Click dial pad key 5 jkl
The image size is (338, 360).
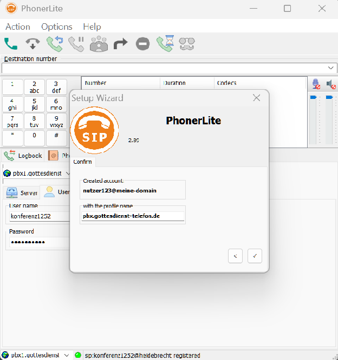[x=34, y=104]
